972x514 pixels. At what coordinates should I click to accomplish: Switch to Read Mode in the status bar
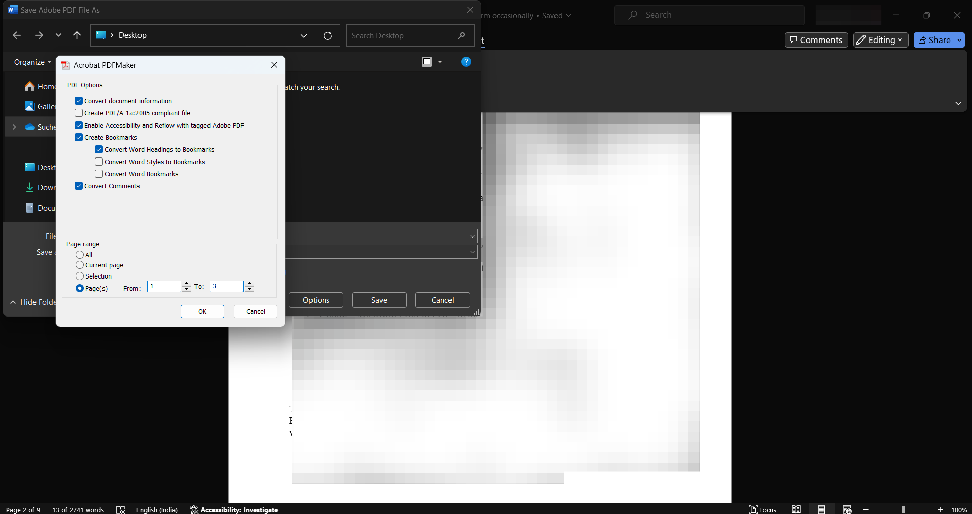796,509
